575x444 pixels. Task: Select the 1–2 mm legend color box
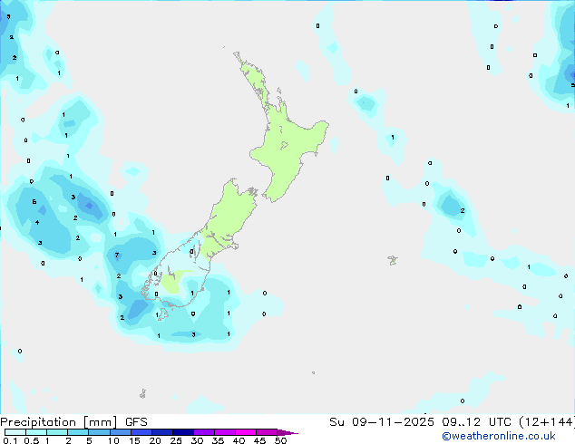57,432
